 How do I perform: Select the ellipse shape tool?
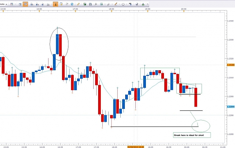[x=123, y=5]
